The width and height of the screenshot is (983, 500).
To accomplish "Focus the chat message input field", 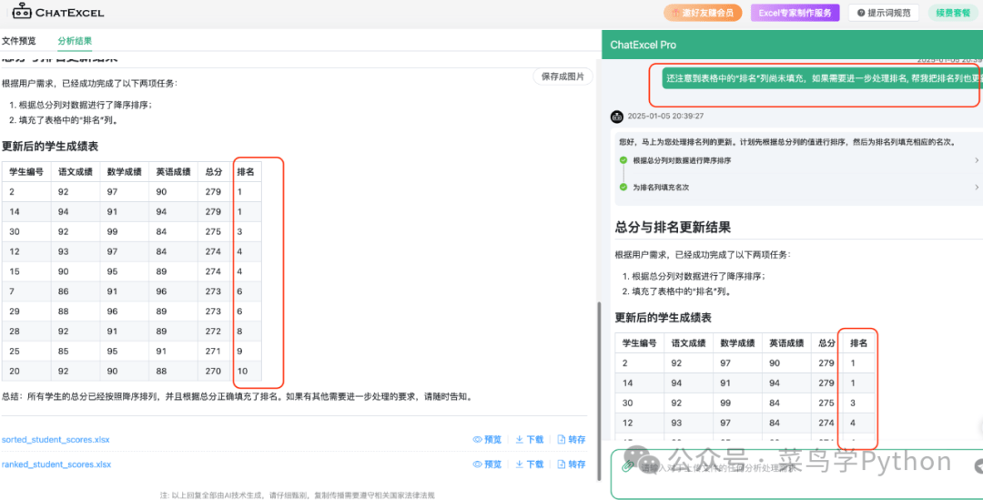I will tap(797, 474).
